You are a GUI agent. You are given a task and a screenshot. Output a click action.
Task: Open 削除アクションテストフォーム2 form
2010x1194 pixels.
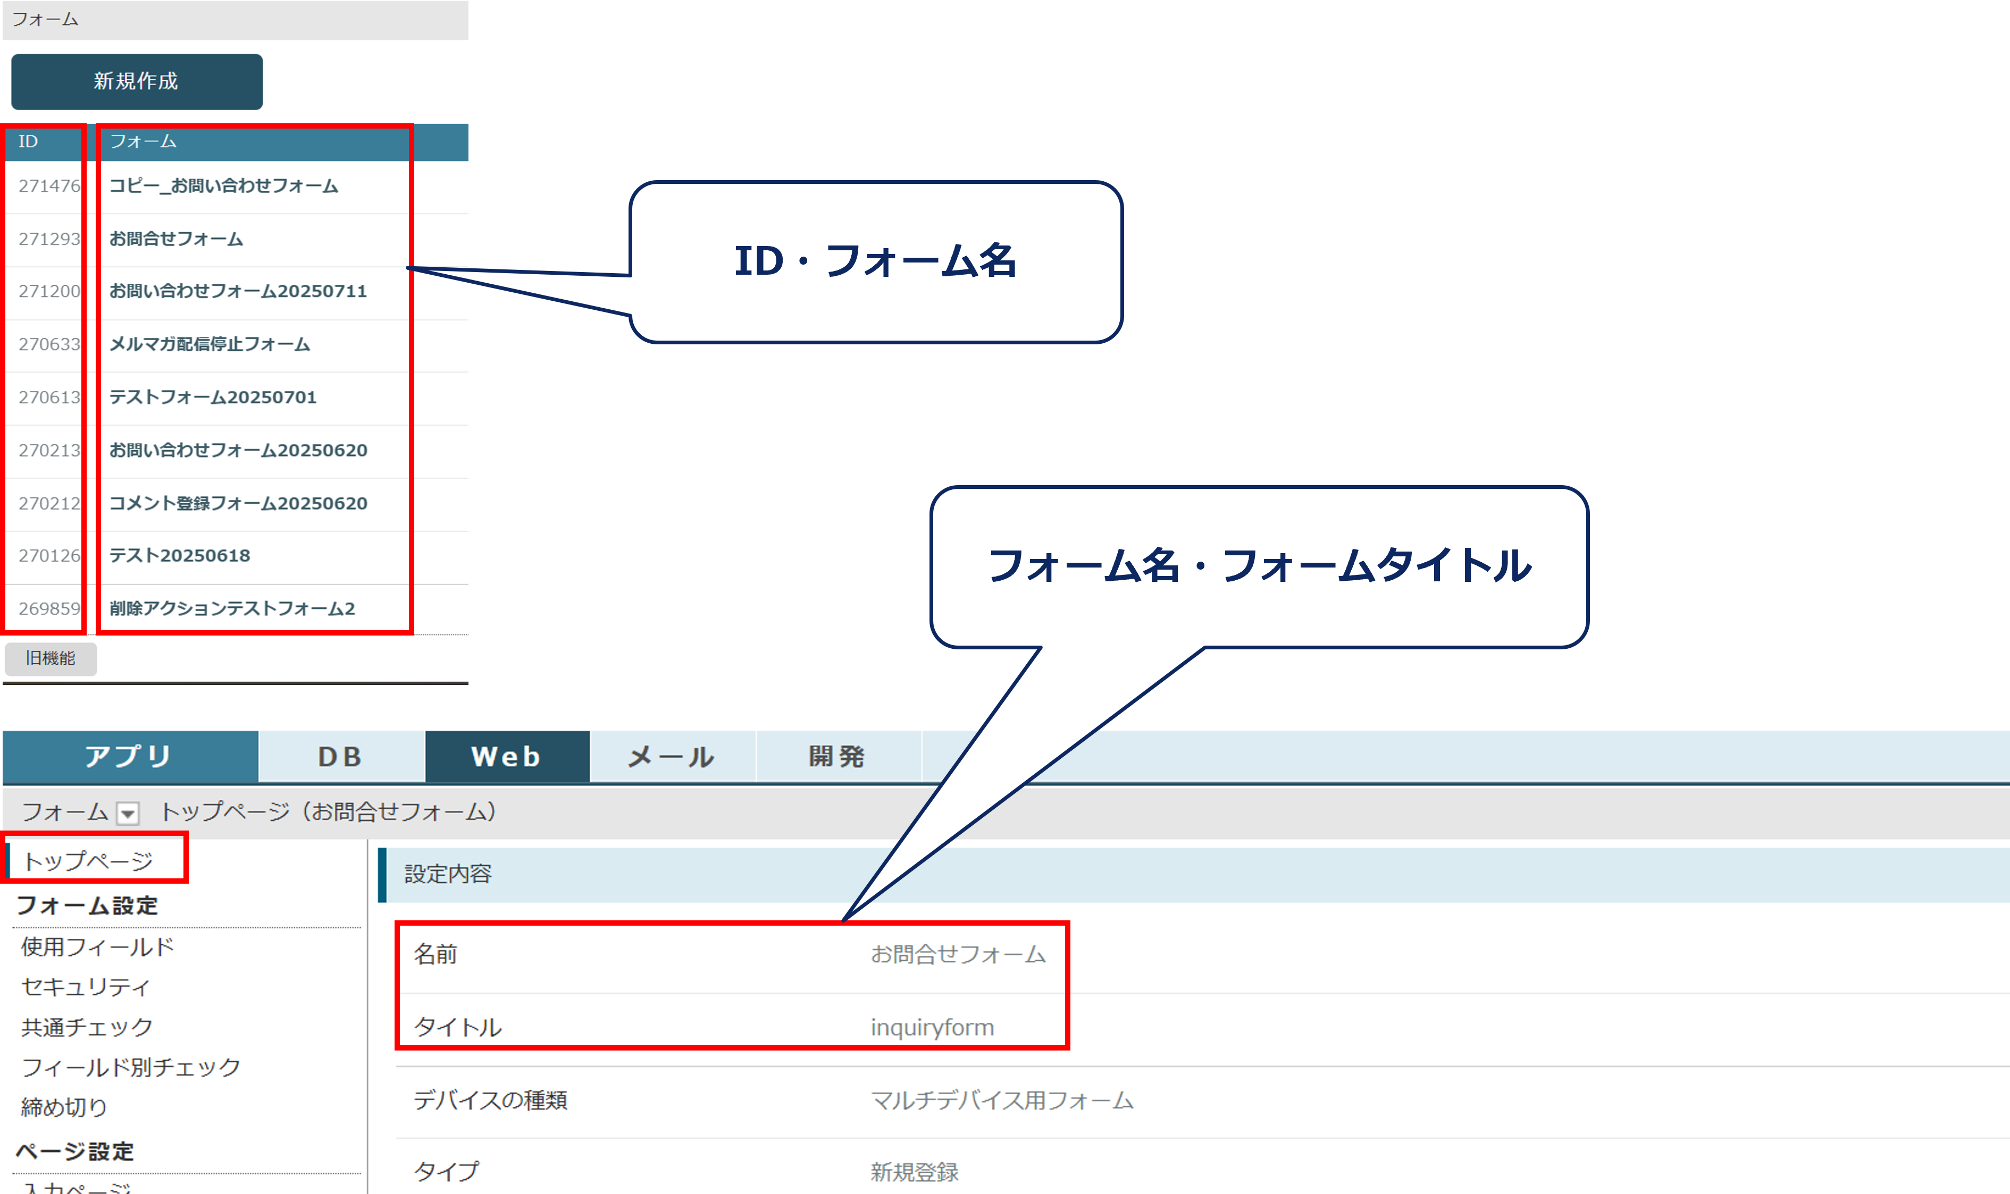[232, 609]
